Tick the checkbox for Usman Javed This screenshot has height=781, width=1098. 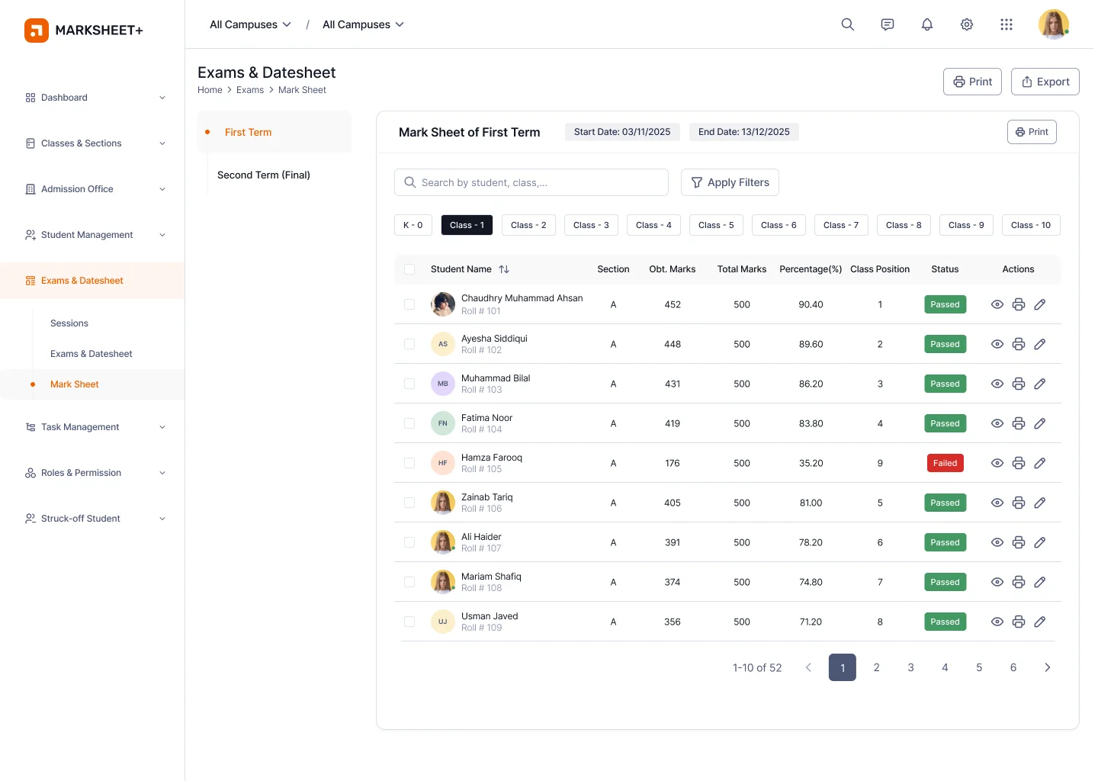[x=409, y=622]
